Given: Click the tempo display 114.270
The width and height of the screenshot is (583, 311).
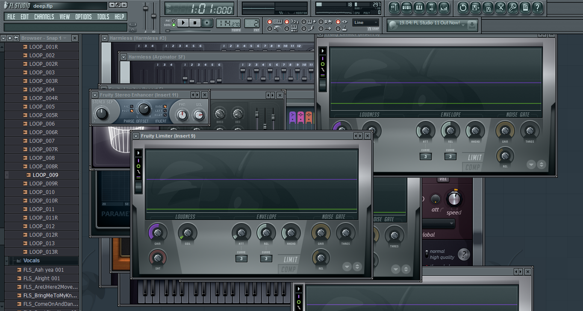Looking at the screenshot, I should tap(228, 23).
